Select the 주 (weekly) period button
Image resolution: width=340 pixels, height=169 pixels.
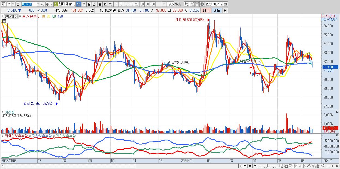(x=84, y=4)
